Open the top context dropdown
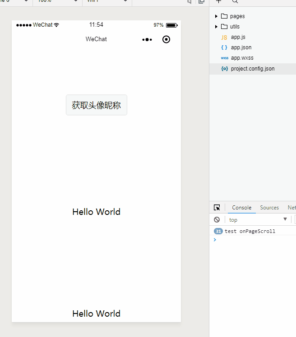The image size is (296, 337). click(258, 220)
